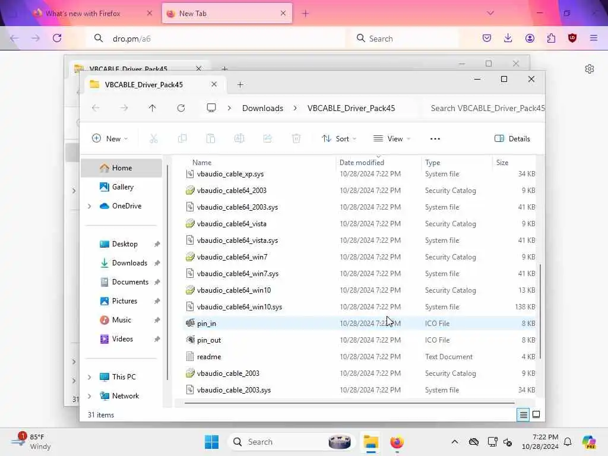Click the chevron after Downloads in address bar
Viewport: 608px width, 456px height.
tap(295, 108)
